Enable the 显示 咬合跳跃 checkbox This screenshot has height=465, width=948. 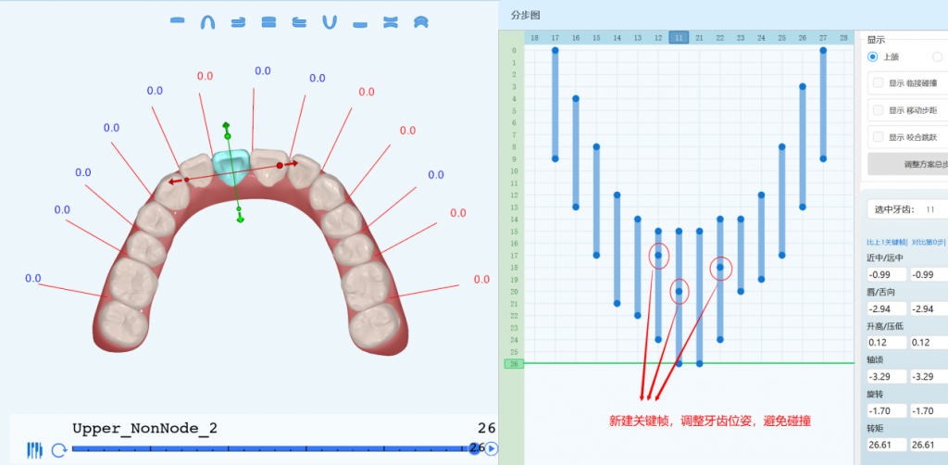tap(879, 137)
